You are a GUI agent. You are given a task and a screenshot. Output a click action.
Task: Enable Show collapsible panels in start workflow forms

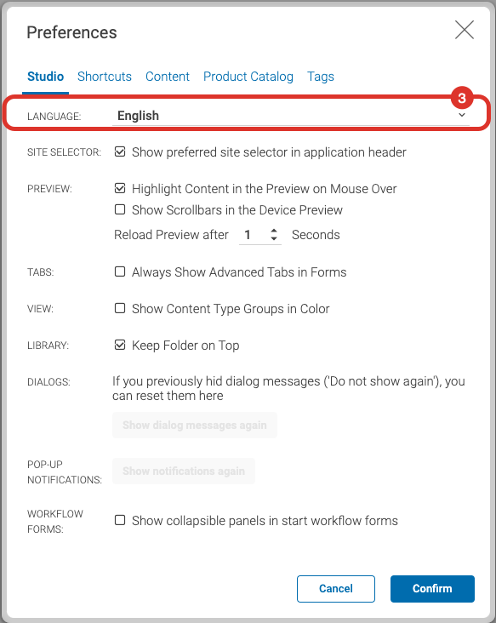(120, 520)
